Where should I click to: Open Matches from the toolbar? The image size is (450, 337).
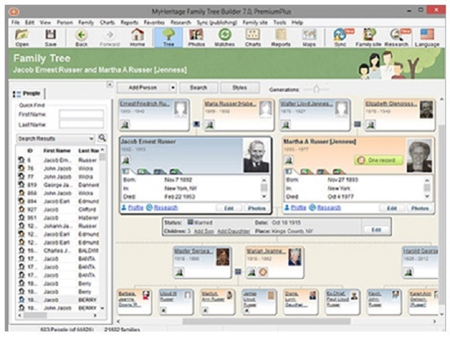click(x=225, y=37)
